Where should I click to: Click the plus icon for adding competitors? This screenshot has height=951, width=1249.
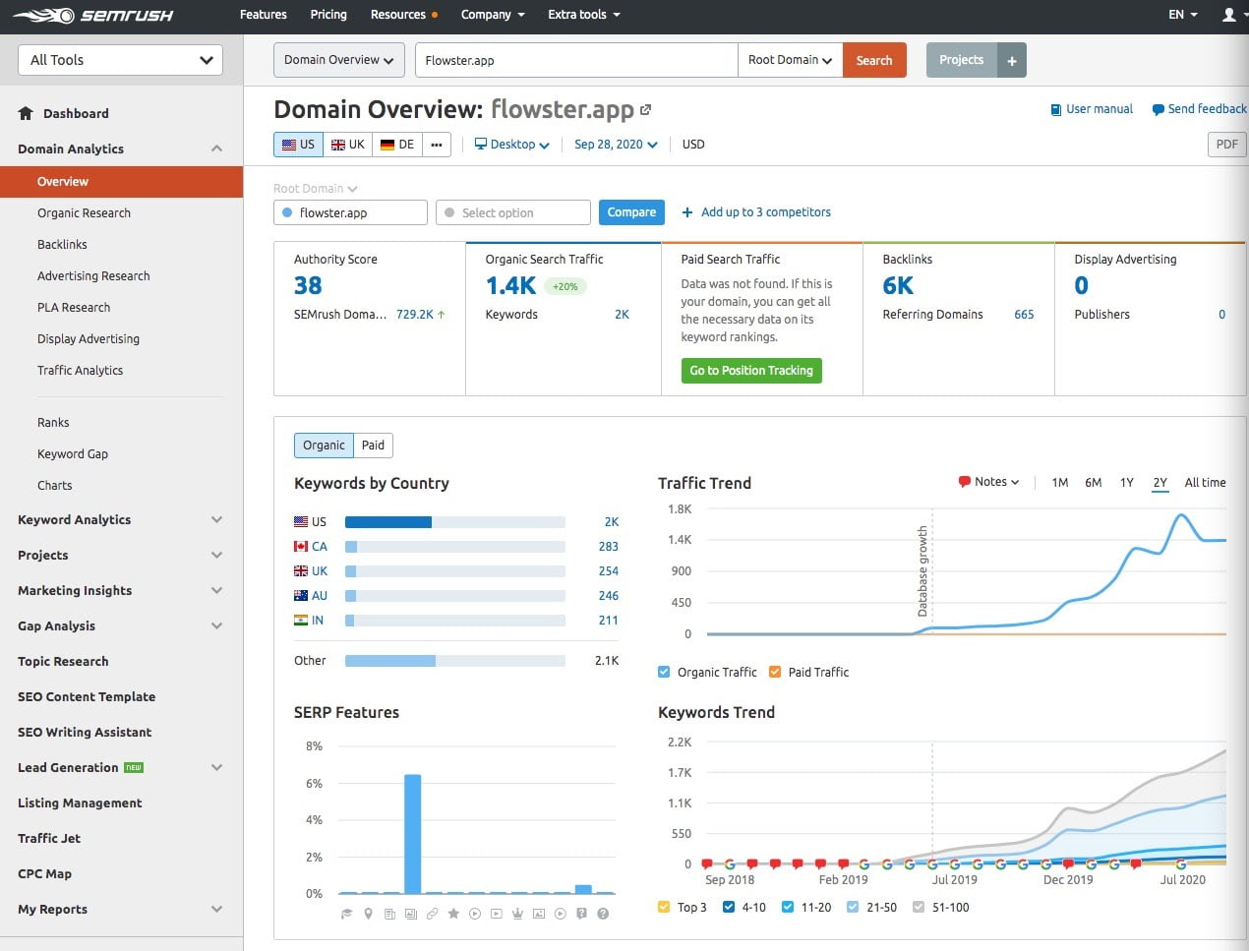[x=687, y=212]
